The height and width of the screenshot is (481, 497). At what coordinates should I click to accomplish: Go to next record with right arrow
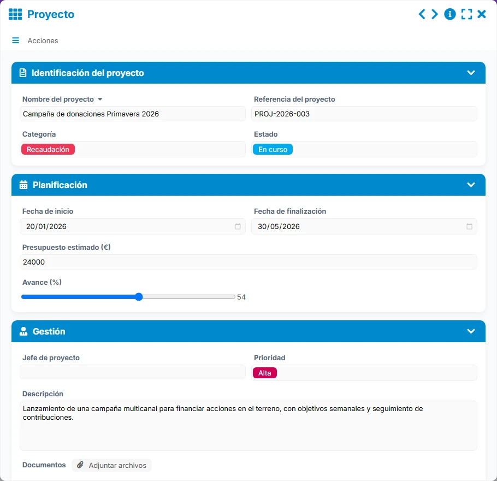(435, 14)
